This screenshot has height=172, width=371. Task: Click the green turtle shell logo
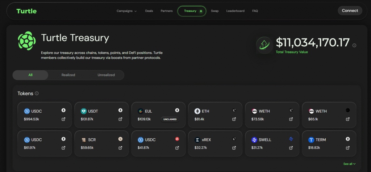pyautogui.click(x=27, y=41)
